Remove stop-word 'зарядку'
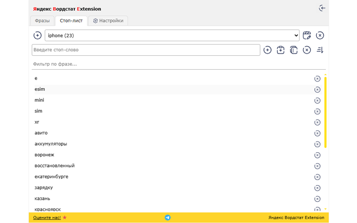357x223 pixels. click(x=317, y=188)
